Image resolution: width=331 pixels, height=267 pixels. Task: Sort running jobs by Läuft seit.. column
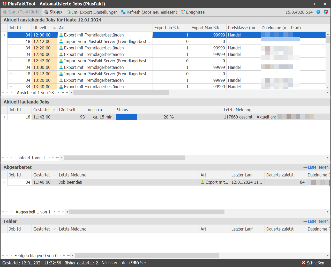pyautogui.click(x=72, y=110)
